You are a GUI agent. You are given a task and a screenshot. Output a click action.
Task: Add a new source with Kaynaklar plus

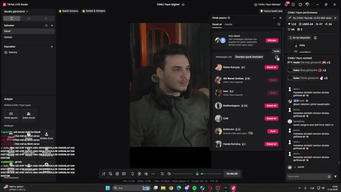[x=52, y=47]
